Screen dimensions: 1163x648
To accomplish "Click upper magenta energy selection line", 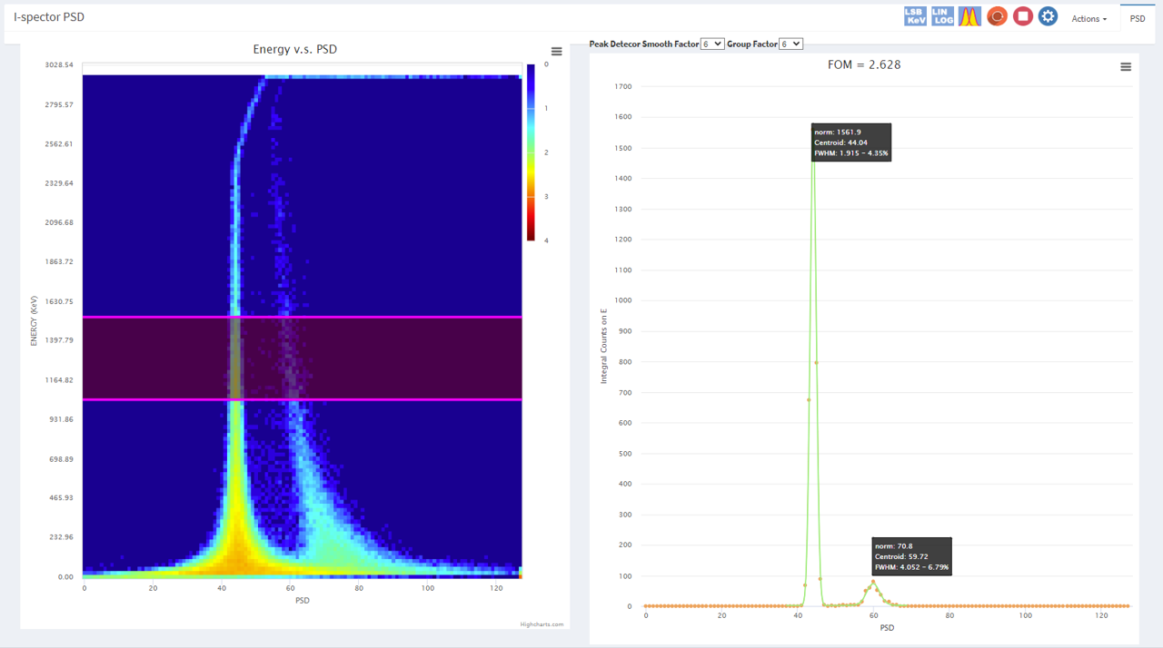I will coord(303,317).
